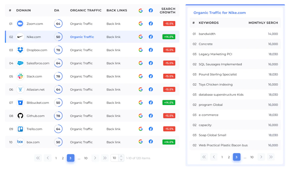Open Google icon in Trello.com row

click(x=140, y=129)
